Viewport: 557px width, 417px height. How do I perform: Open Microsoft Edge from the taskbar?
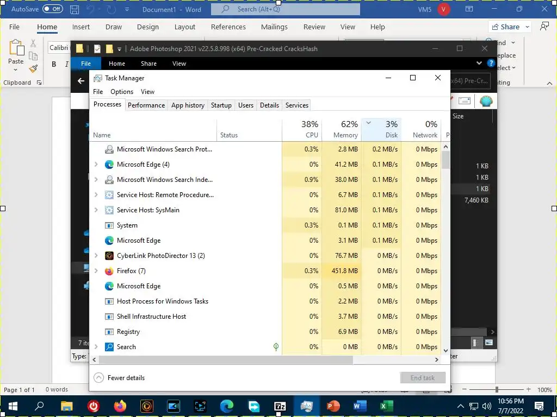227,406
